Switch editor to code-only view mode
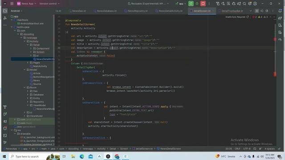 pos(256,11)
